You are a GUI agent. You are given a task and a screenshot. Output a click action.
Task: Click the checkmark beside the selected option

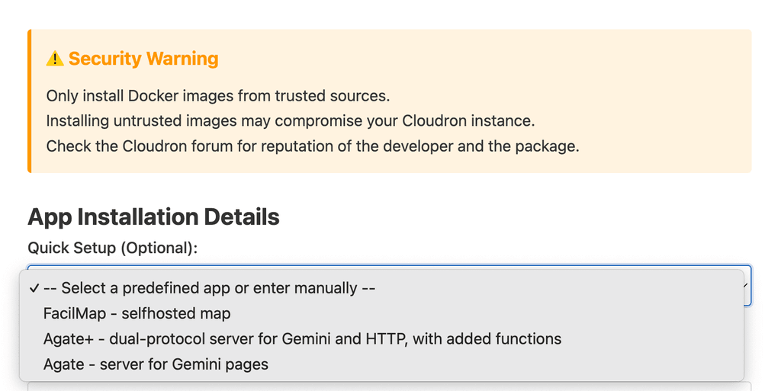tap(34, 288)
